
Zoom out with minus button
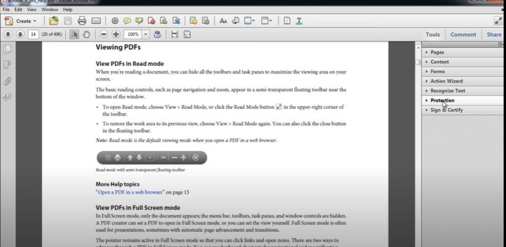tap(103, 34)
